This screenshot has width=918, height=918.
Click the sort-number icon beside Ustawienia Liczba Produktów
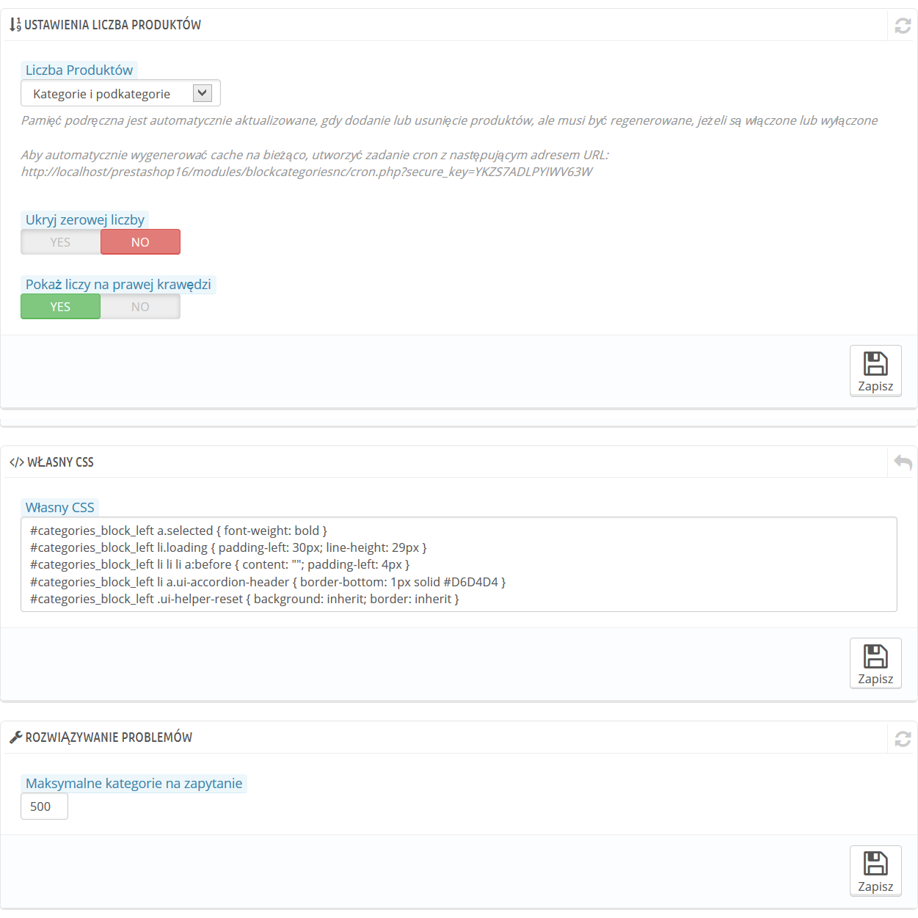(x=15, y=25)
